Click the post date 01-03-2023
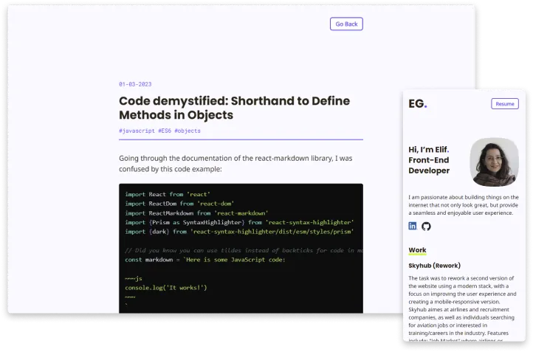The image size is (533, 352). 135,84
